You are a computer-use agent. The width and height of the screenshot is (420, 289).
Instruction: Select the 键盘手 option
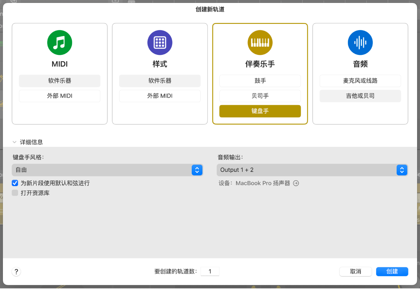click(260, 111)
